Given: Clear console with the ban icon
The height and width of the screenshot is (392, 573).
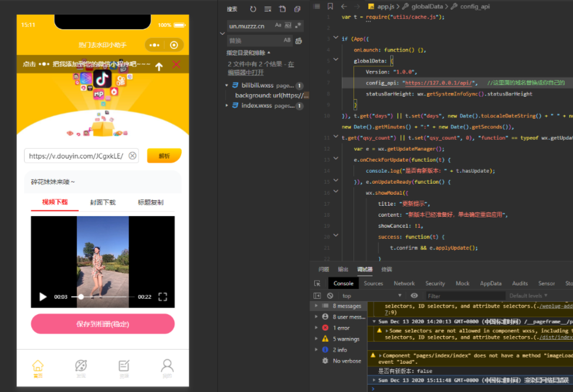Looking at the screenshot, I should 330,296.
